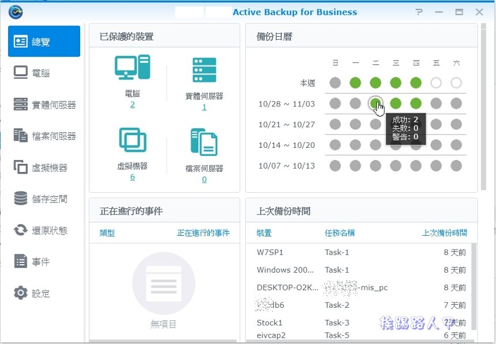
Task: Select the Windows 200... device row
Action: click(359, 270)
